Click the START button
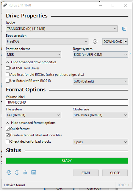Image resolution: width=133 pixels, height=191 pixels. (86, 173)
